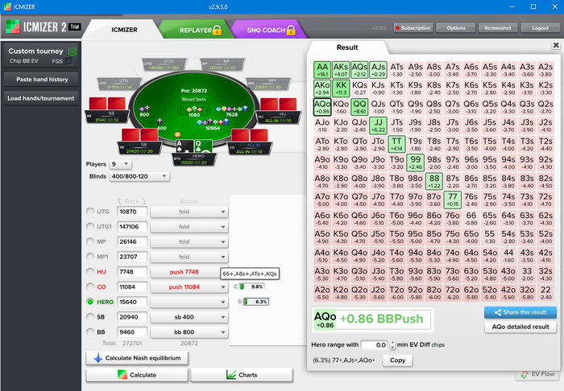Viewport: 564px width, 391px height.
Task: Click Load hands/tournament button
Action: (40, 98)
